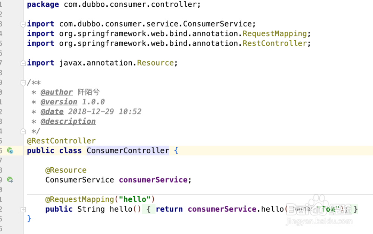Click the consumerService field name
This screenshot has height=234, width=373.
[153, 180]
